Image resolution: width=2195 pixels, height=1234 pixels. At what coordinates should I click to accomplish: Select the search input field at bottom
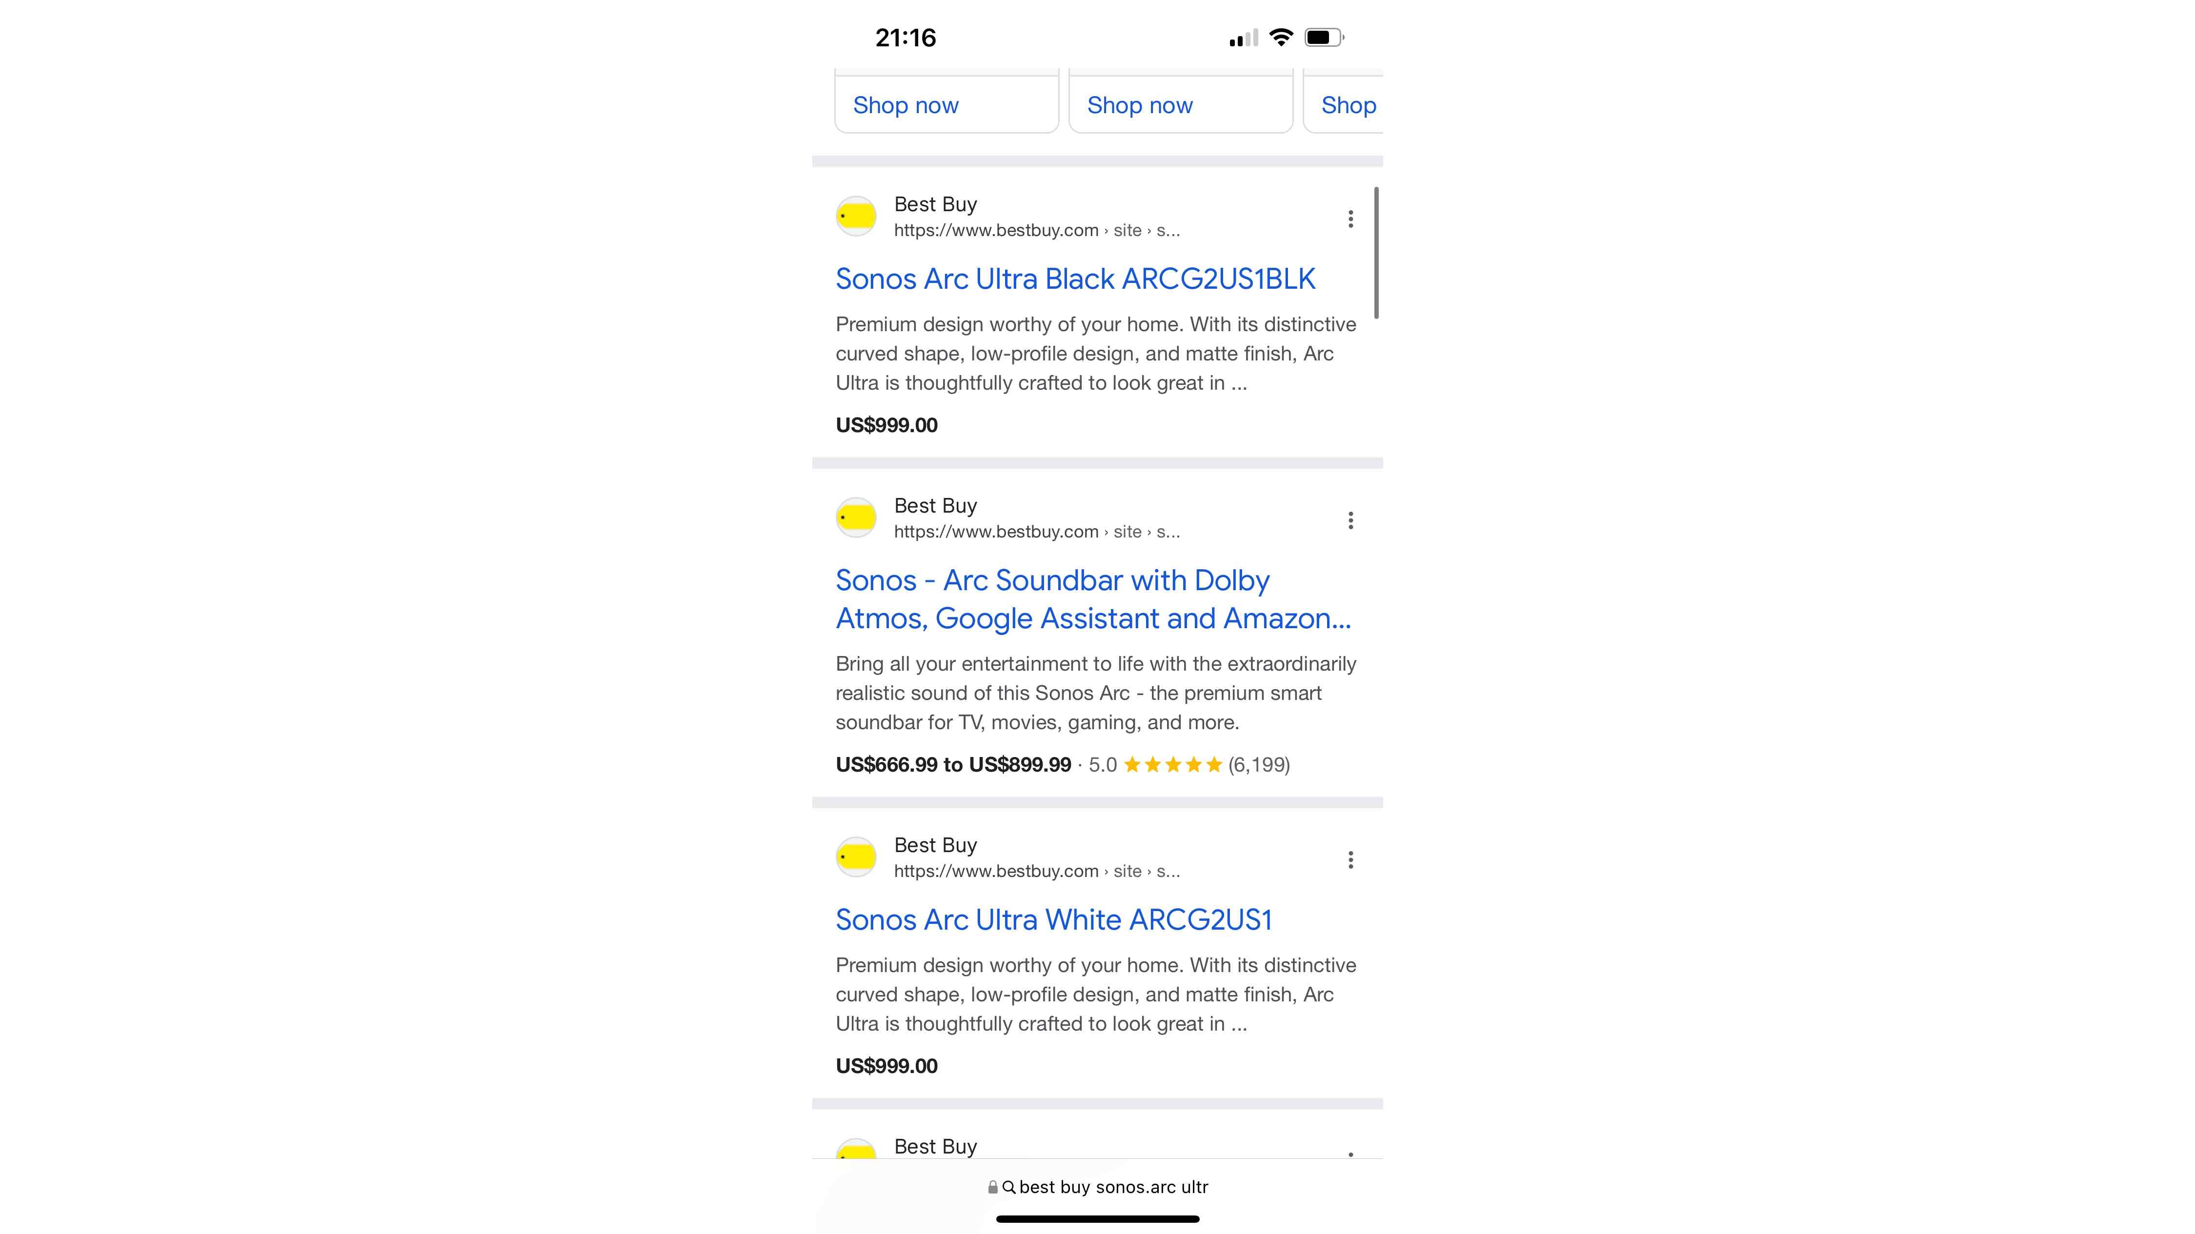pos(1098,1187)
